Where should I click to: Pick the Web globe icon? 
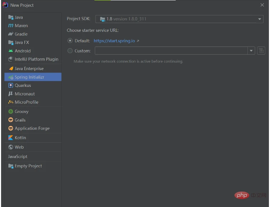click(11, 147)
